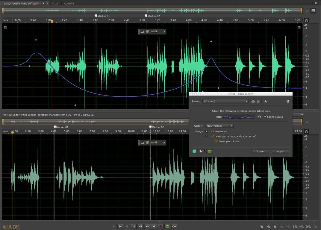Apply the Pitch Bender effect

280,151
